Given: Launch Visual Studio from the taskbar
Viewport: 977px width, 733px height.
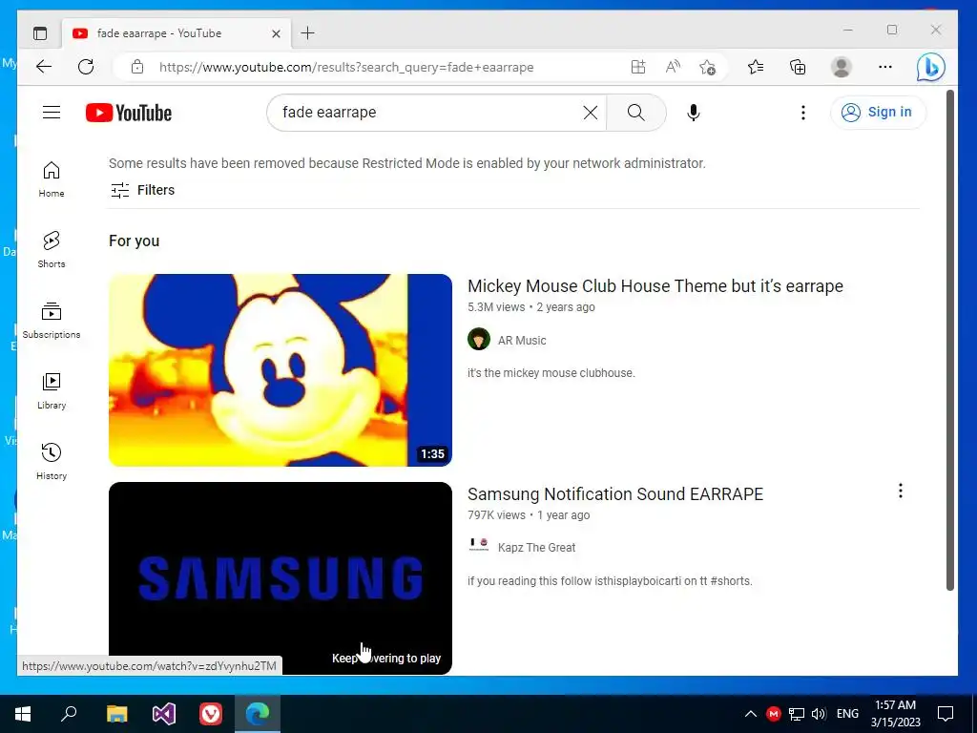Looking at the screenshot, I should click(164, 713).
